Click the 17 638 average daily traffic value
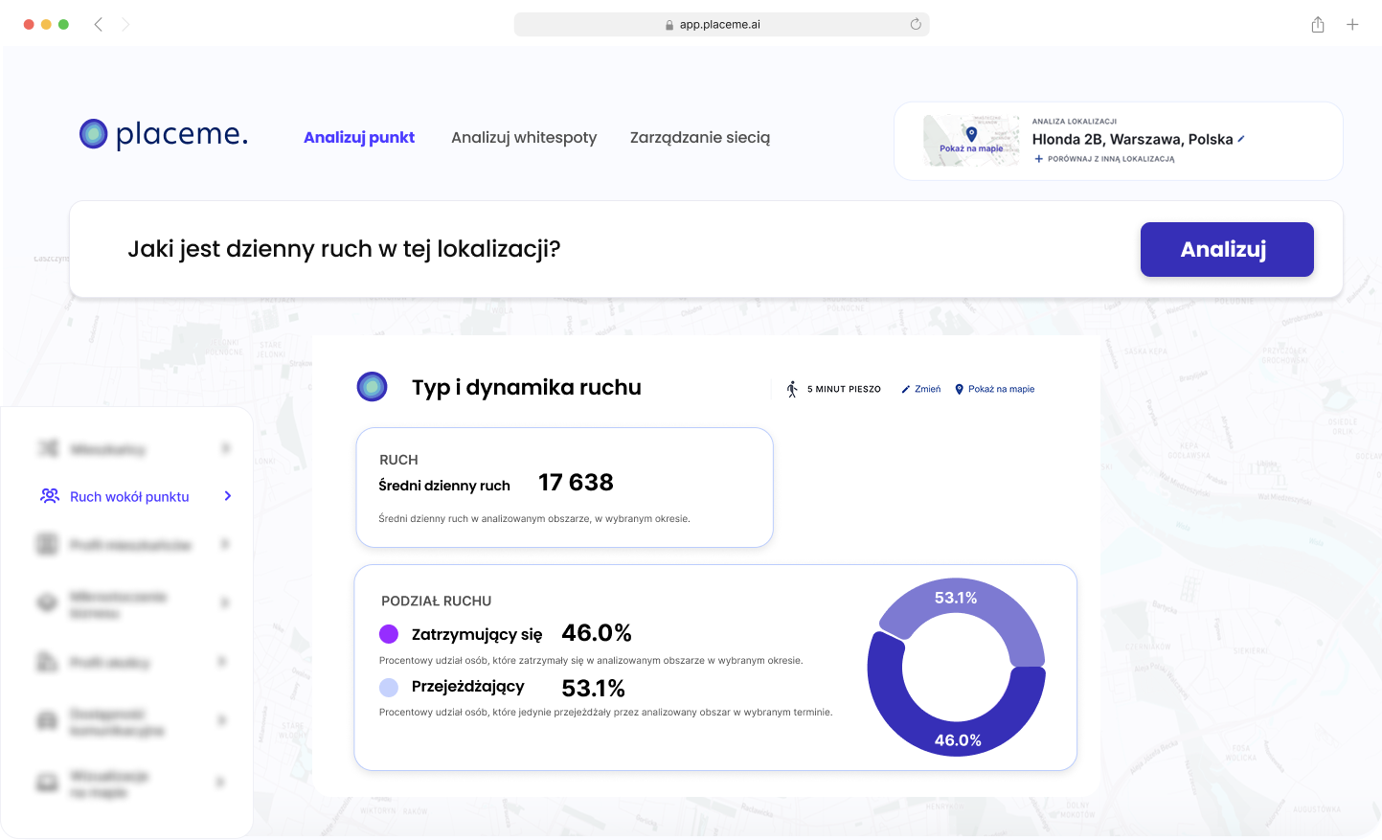The height and width of the screenshot is (840, 1382). (x=576, y=483)
